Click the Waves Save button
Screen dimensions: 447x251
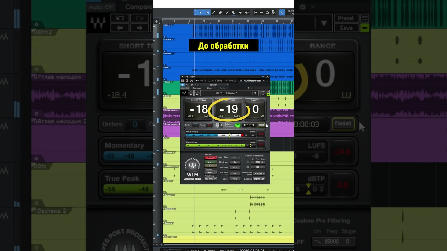pos(262,94)
